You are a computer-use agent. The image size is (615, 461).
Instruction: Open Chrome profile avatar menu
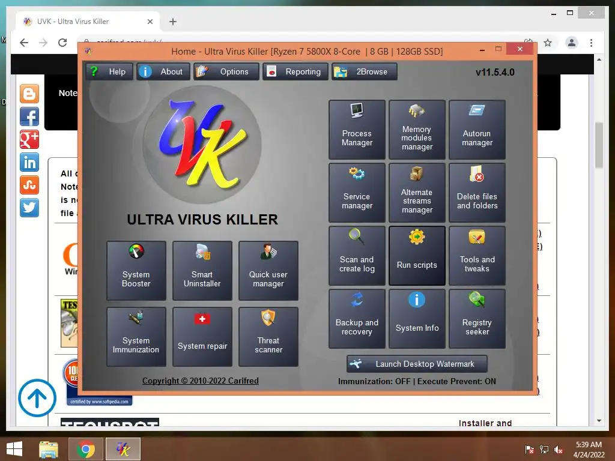coord(572,43)
